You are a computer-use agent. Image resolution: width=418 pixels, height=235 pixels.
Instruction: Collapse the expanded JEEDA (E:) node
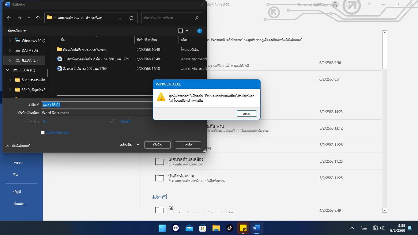[8, 70]
